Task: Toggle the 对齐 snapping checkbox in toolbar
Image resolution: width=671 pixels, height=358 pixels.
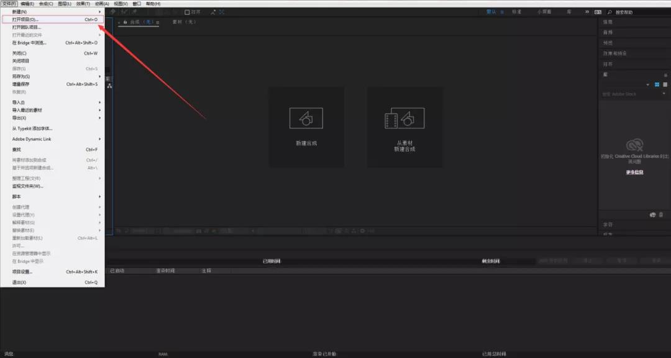Action: tap(187, 12)
